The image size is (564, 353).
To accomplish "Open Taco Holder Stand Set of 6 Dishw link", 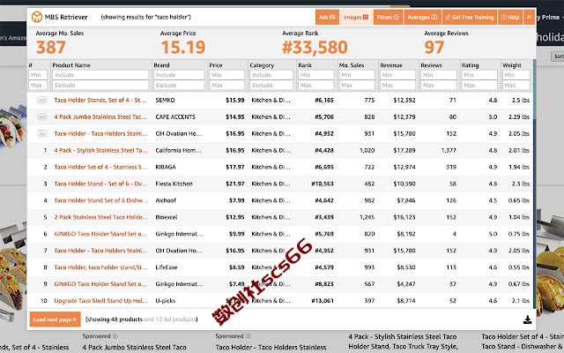I will (x=101, y=200).
